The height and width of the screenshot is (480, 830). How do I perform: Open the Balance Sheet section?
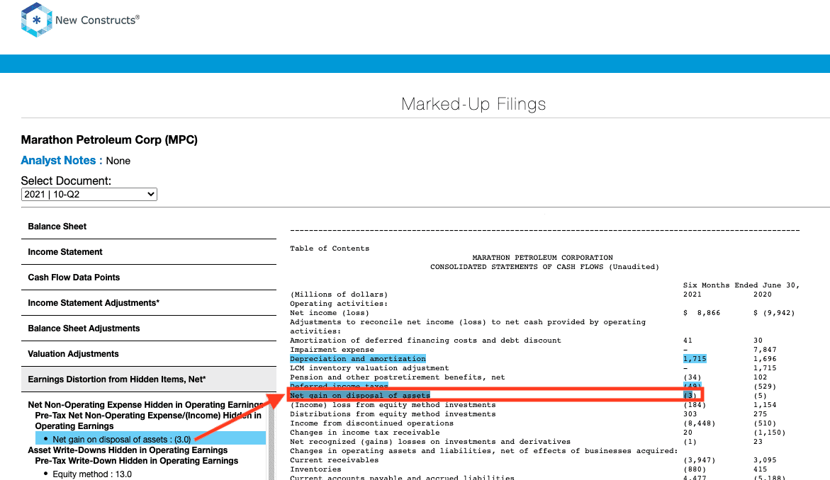click(x=149, y=227)
